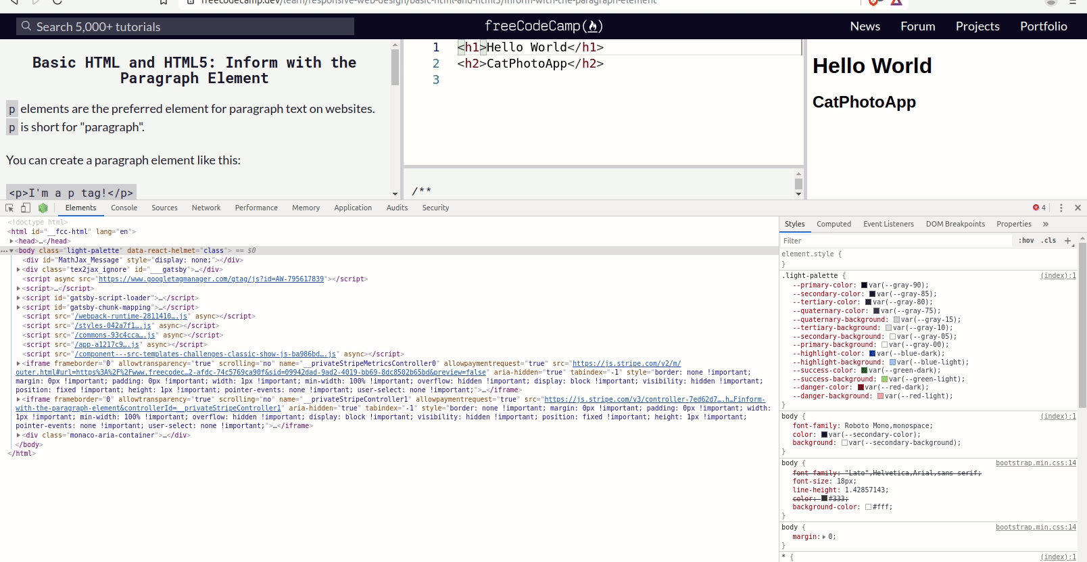Switch to the Console tab
The width and height of the screenshot is (1087, 562).
[124, 208]
